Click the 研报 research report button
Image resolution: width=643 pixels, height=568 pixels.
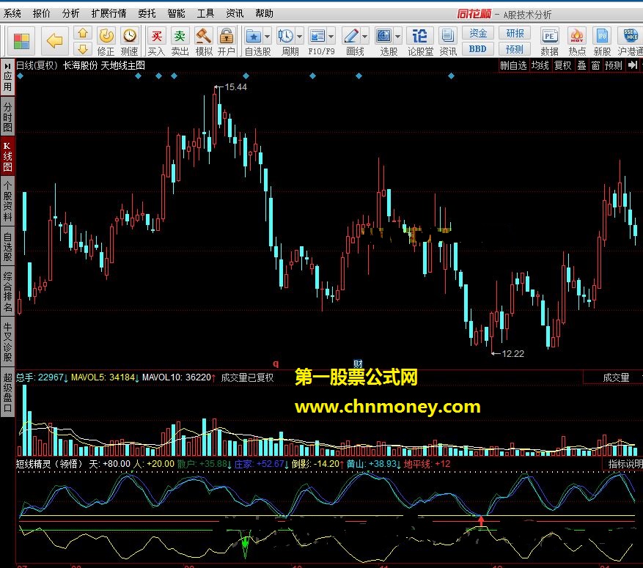point(515,33)
